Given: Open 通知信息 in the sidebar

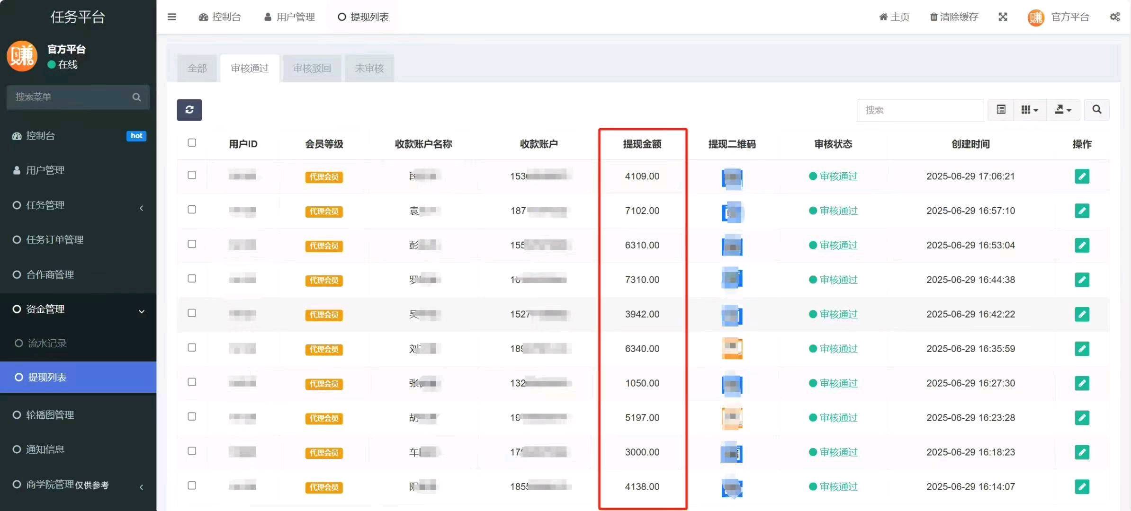Looking at the screenshot, I should [x=78, y=449].
